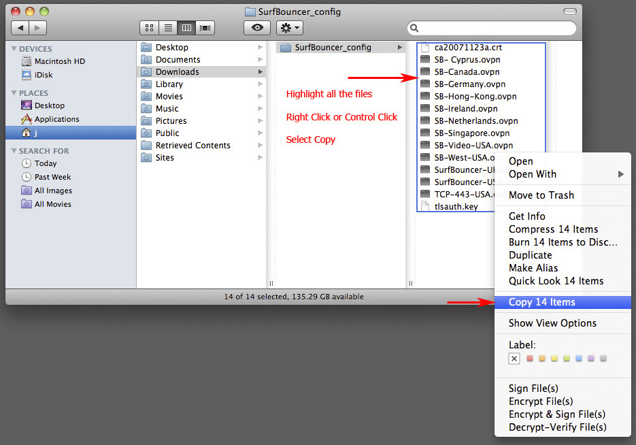636x445 pixels.
Task: Select the Downloads folder
Action: (201, 72)
